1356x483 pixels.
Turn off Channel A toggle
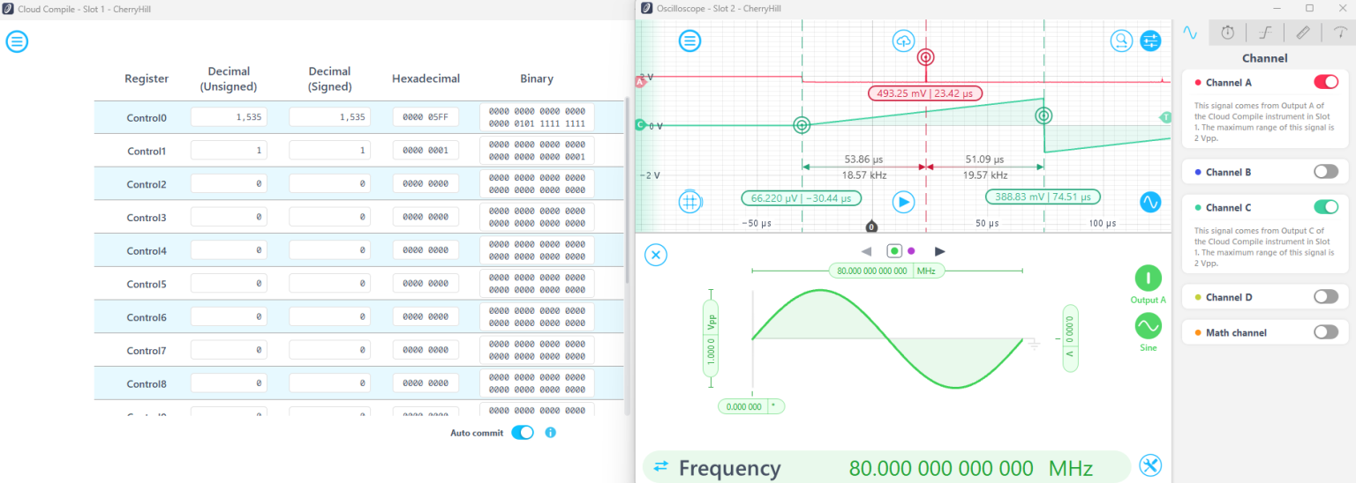(x=1326, y=82)
